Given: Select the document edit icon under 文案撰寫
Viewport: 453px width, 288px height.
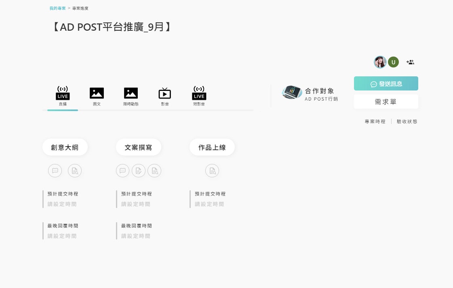Looking at the screenshot, I should coord(139,170).
